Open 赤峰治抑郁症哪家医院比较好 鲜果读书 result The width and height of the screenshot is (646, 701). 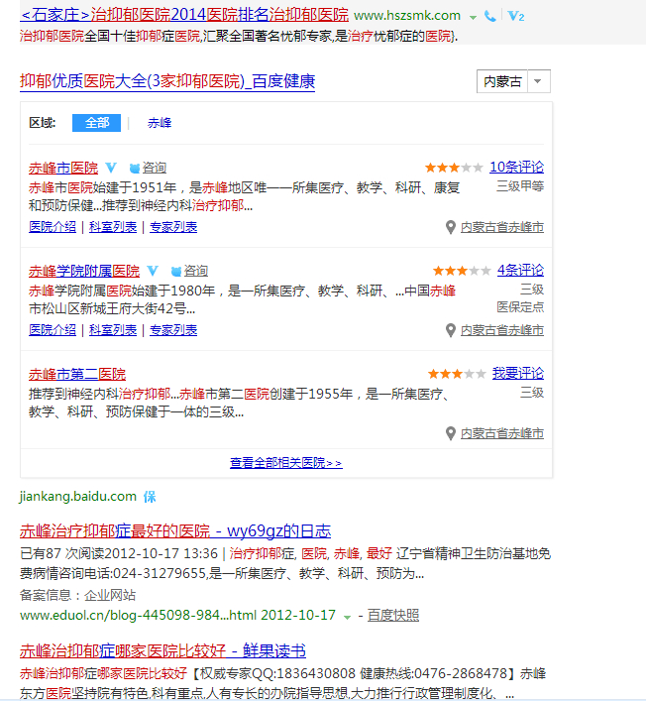pos(163,650)
